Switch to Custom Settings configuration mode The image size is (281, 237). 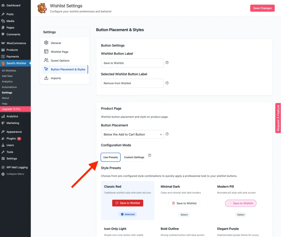(x=134, y=157)
